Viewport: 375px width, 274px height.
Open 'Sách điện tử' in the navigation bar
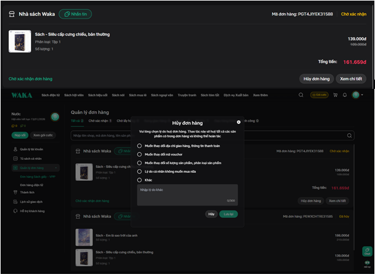click(x=50, y=95)
